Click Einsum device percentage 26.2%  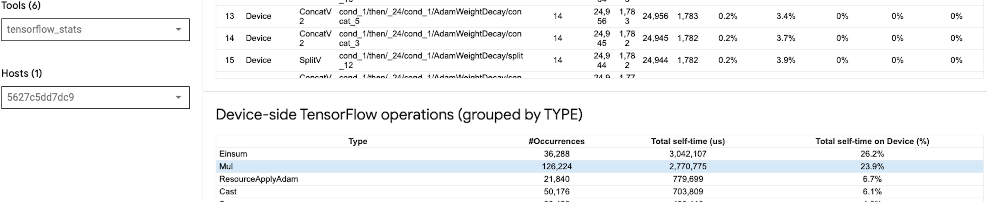point(872,154)
